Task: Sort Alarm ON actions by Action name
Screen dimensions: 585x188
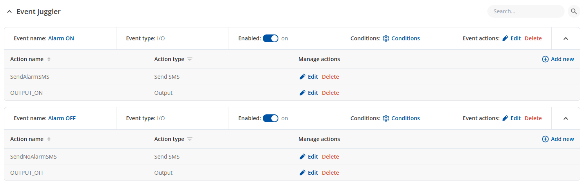Action: [x=49, y=60]
